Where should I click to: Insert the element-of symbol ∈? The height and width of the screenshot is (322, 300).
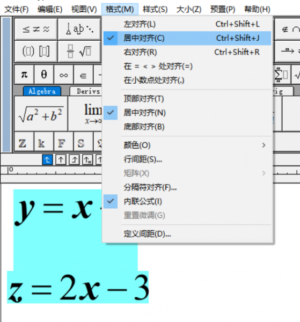point(83,75)
